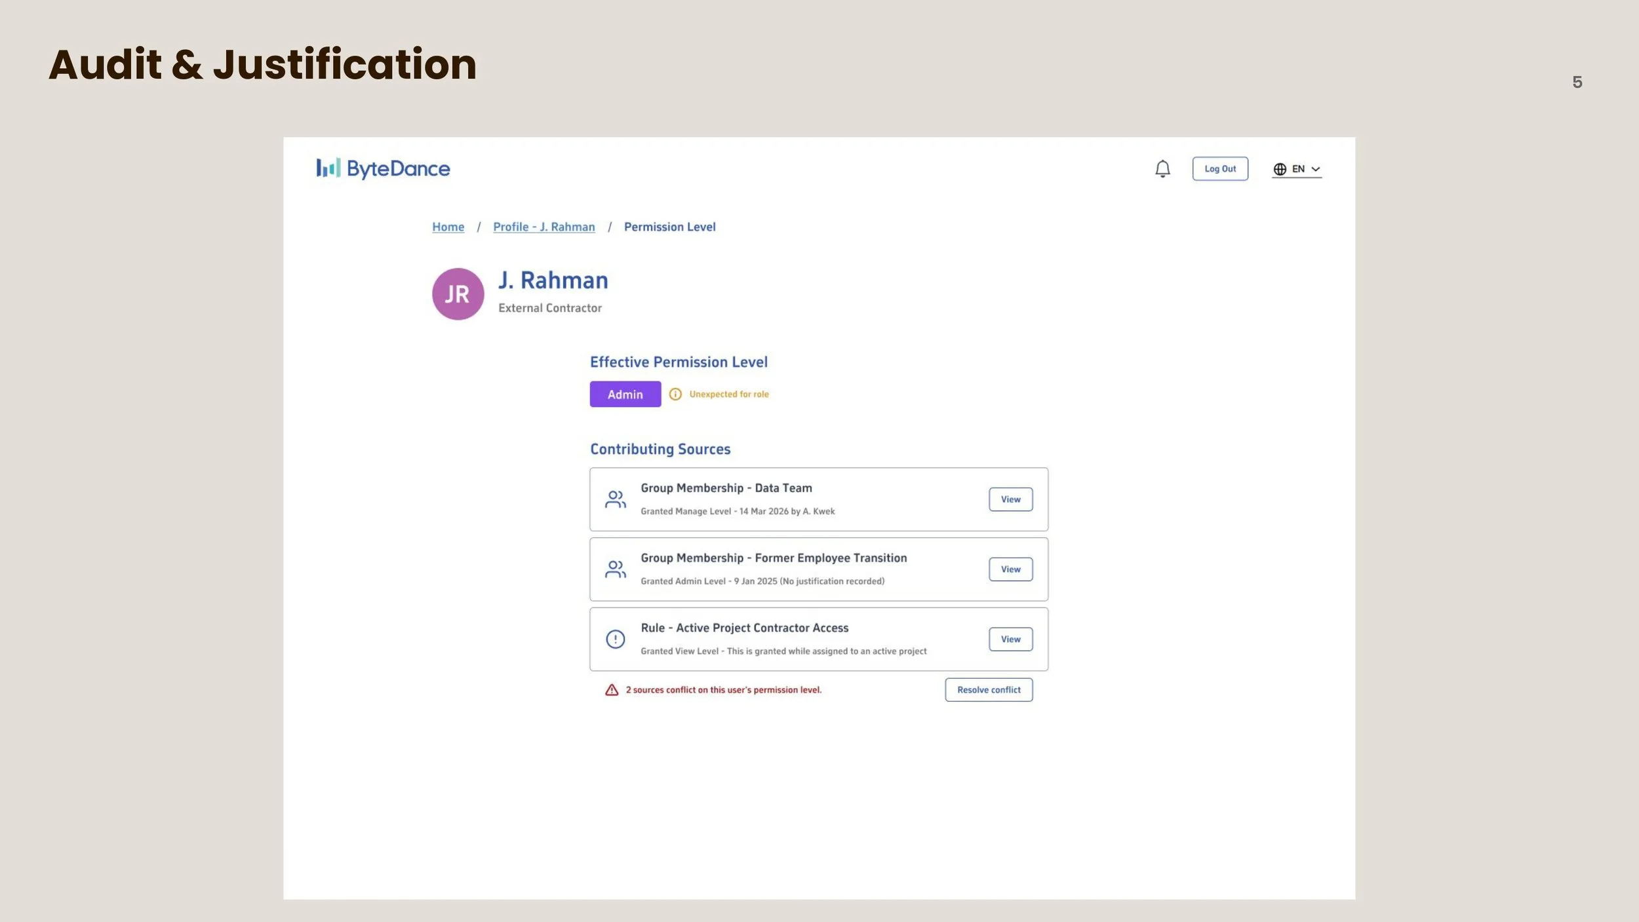Click the Log Out button
The image size is (1639, 922).
[x=1220, y=169]
